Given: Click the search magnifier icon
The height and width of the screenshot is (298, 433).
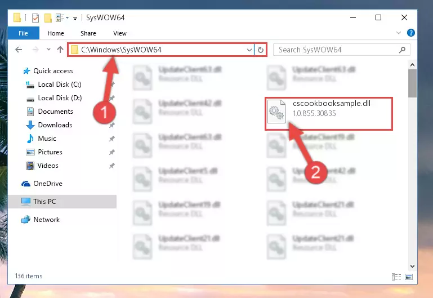Looking at the screenshot, I should pos(403,50).
